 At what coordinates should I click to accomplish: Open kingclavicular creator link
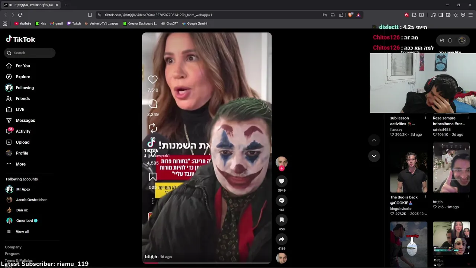pos(401,209)
